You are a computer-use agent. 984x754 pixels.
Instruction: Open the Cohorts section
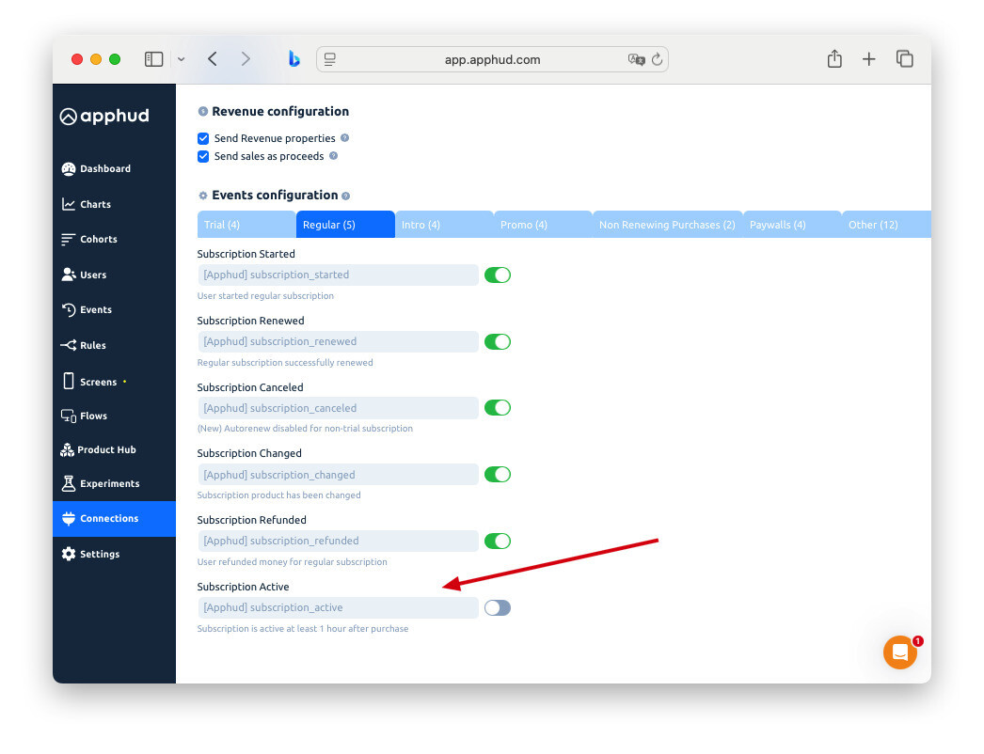click(x=98, y=239)
